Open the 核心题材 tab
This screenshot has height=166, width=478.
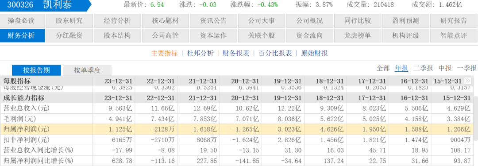point(165,21)
